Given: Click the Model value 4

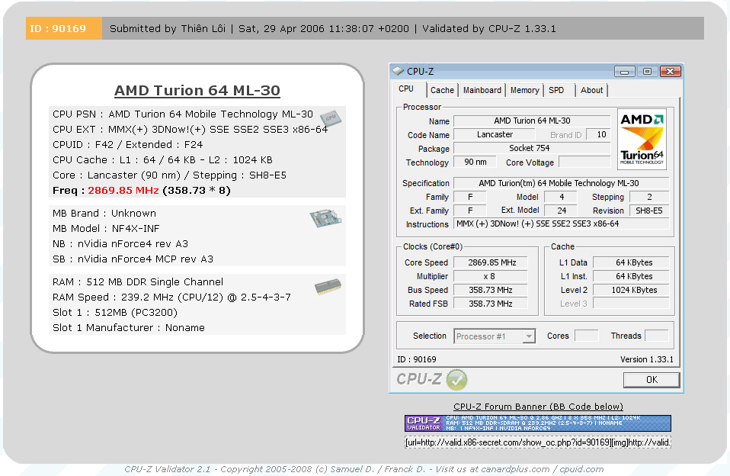Looking at the screenshot, I should click(x=561, y=197).
